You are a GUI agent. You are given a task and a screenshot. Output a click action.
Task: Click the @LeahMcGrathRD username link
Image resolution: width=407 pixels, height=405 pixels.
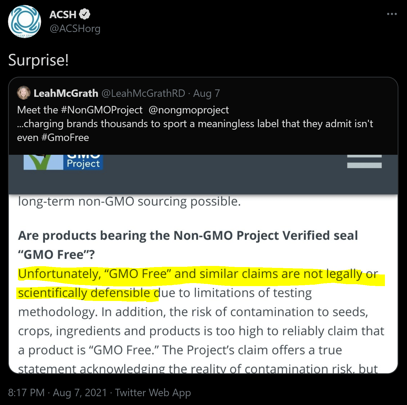pyautogui.click(x=144, y=93)
